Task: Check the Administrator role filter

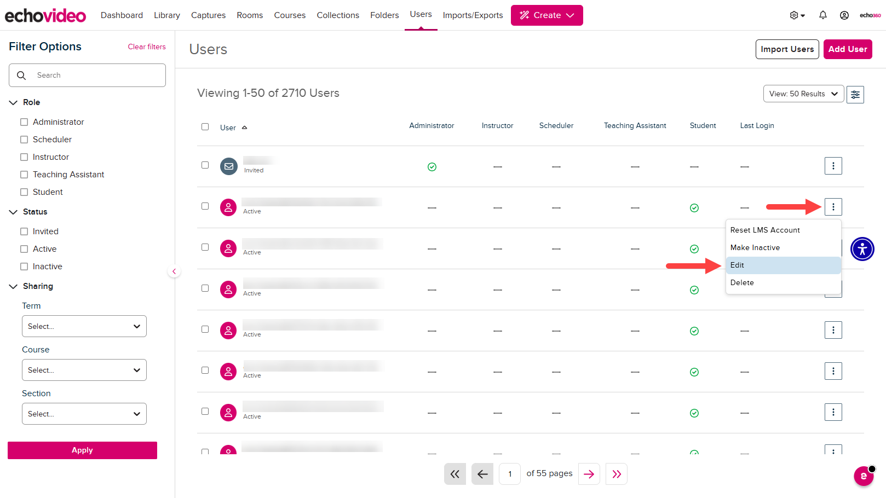Action: 24,121
